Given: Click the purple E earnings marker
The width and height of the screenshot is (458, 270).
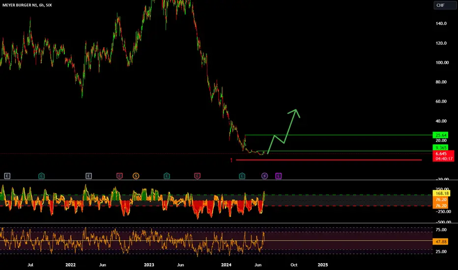Looking at the screenshot, I should point(278,176).
